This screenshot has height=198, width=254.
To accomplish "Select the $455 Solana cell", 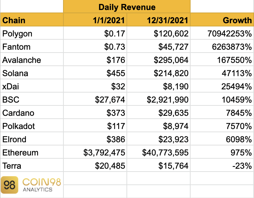I will coord(95,73).
